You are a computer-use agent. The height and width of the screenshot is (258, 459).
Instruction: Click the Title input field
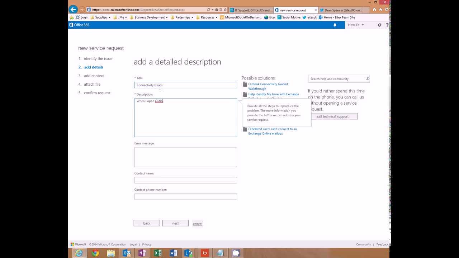[x=186, y=85]
